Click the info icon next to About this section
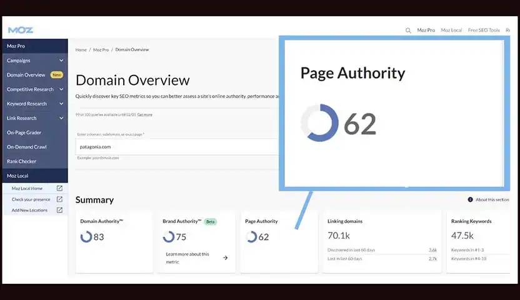Image resolution: width=520 pixels, height=300 pixels. 470,199
